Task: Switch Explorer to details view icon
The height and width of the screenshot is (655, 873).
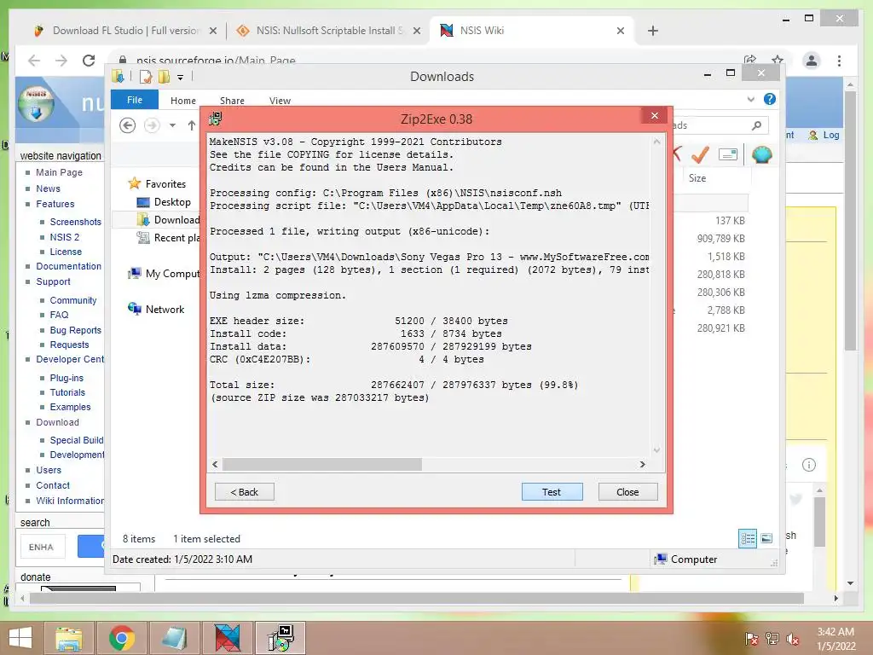Action: 748,538
